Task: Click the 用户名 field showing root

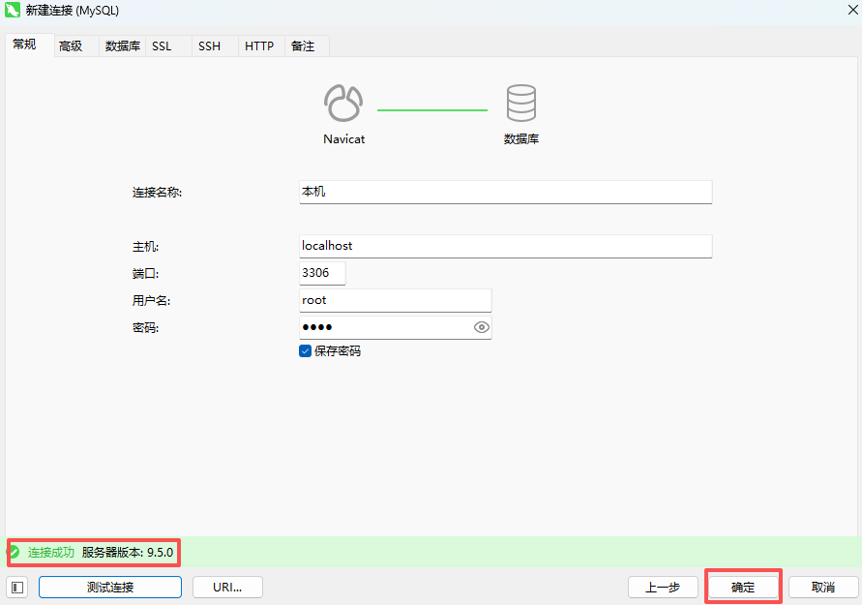Action: [x=396, y=300]
